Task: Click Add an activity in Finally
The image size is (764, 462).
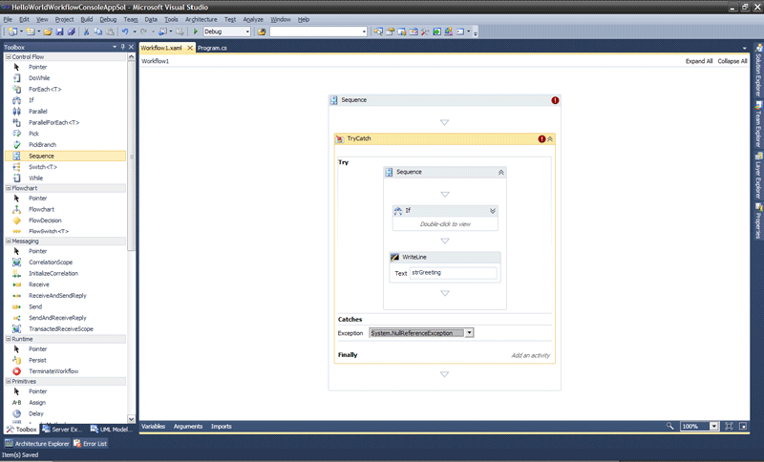Action: 531,355
